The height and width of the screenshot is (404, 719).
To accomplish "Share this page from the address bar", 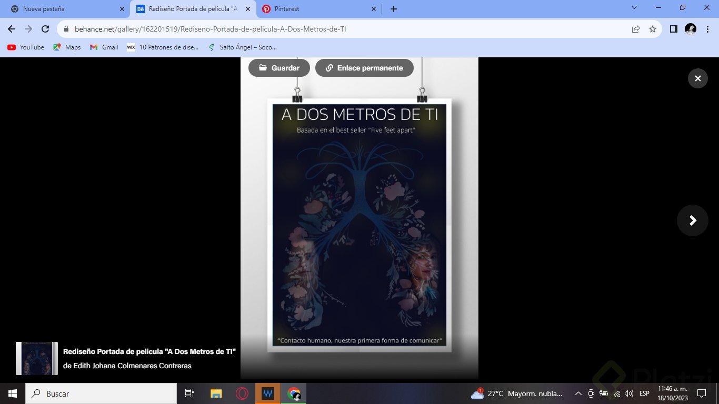I will (636, 29).
